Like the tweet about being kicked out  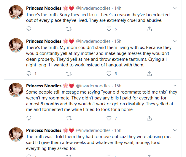(x=109, y=29)
